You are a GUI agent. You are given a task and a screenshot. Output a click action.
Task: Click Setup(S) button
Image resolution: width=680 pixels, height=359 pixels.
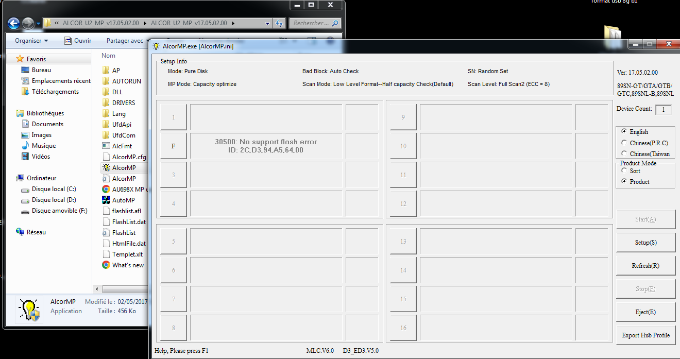pos(645,243)
